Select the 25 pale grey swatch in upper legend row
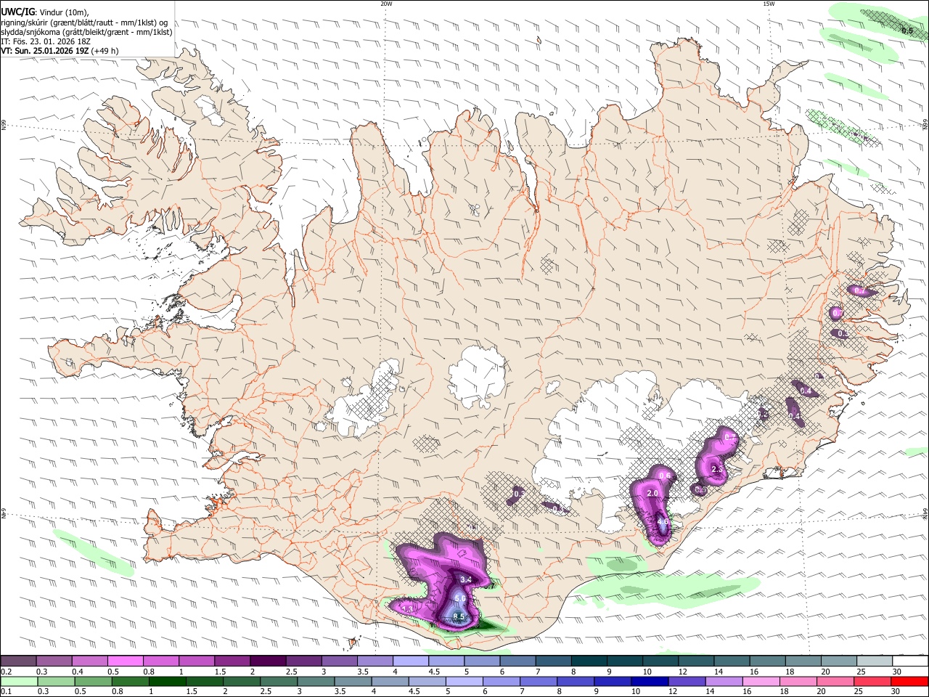This screenshot has width=929, height=697. point(875,661)
